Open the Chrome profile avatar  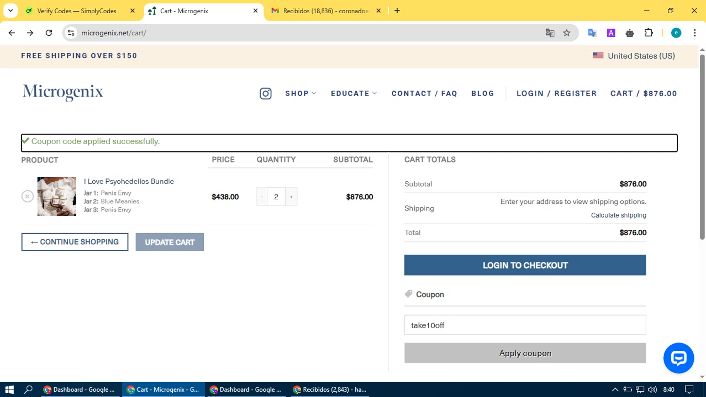pyautogui.click(x=676, y=33)
